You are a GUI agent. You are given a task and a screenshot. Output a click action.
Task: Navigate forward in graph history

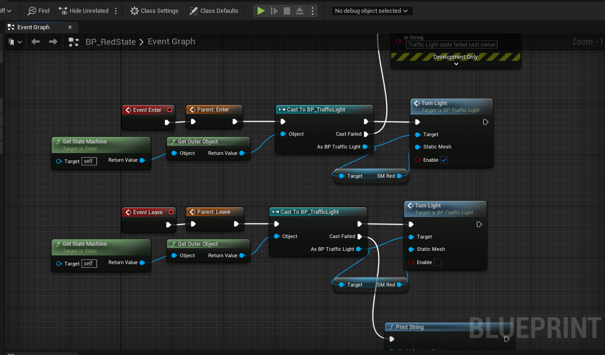53,42
